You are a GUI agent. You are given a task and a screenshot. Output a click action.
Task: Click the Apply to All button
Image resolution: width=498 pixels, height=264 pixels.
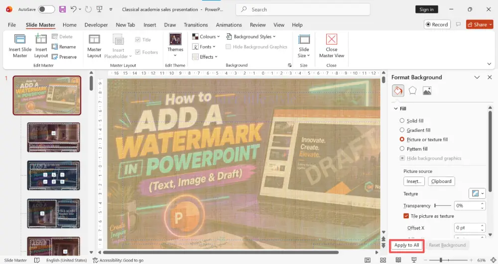[x=406, y=245]
